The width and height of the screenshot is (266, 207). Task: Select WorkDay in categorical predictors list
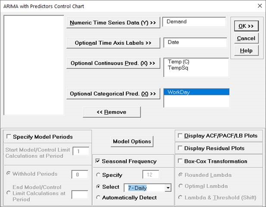pos(196,92)
